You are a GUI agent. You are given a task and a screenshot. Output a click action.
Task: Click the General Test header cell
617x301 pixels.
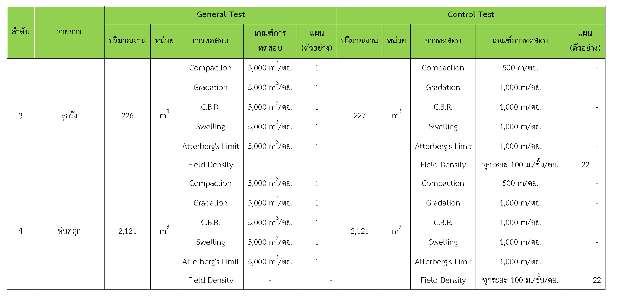tap(220, 14)
